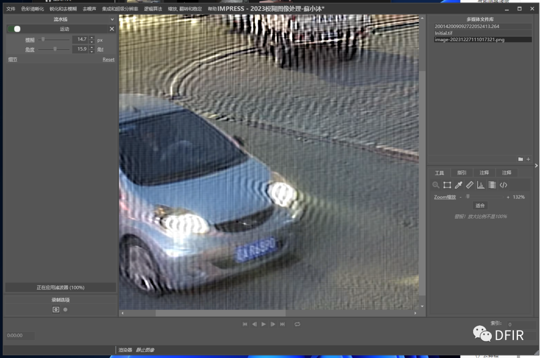Increase zoom with the plus button
Viewport: 542px width, 358px height.
[x=508, y=197]
